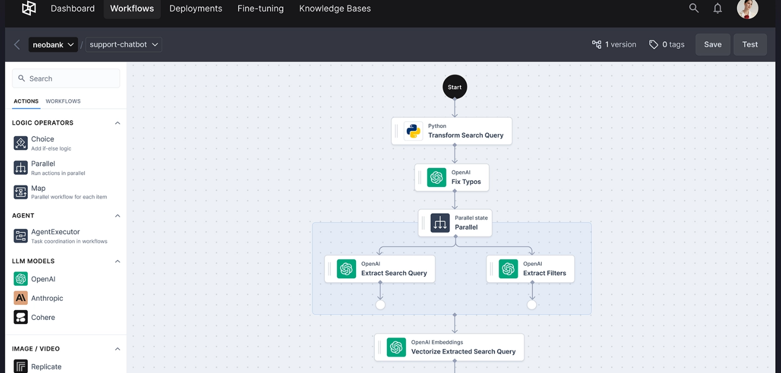Select the Map operator icon
Image resolution: width=781 pixels, height=373 pixels.
click(20, 192)
